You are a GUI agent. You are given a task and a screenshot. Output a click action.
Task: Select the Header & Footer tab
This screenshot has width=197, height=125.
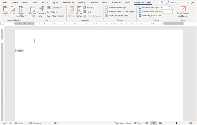pos(143,2)
